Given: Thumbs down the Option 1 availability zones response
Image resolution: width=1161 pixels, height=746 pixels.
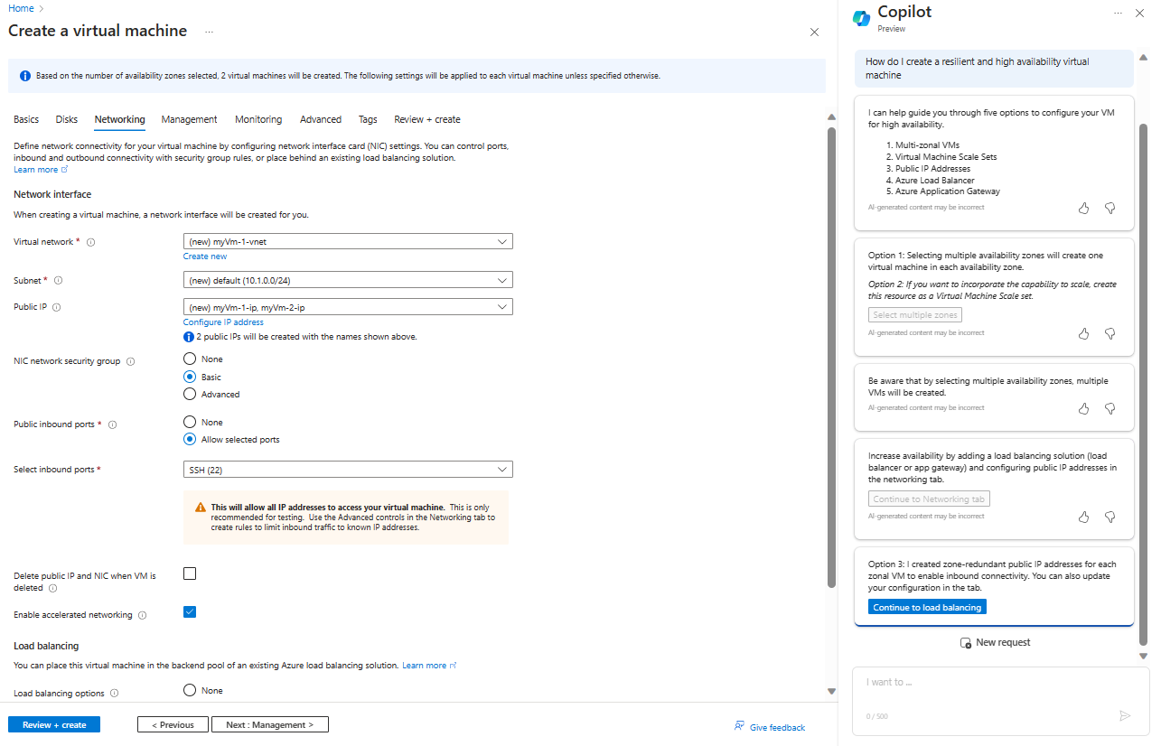Looking at the screenshot, I should point(1110,333).
